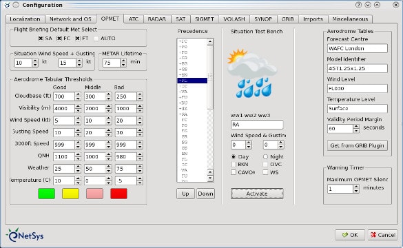Decrease the Cloudbase Bad threshold
The height and width of the screenshot is (248, 403).
coord(140,99)
